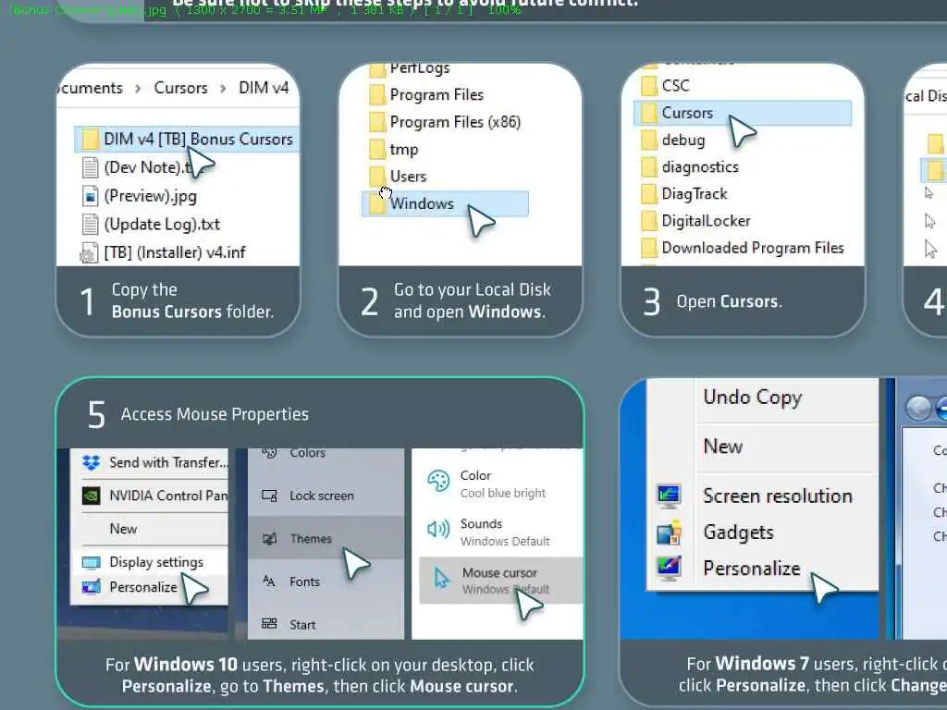This screenshot has width=947, height=710.
Task: Open the PerfLogs folder
Action: coord(410,69)
